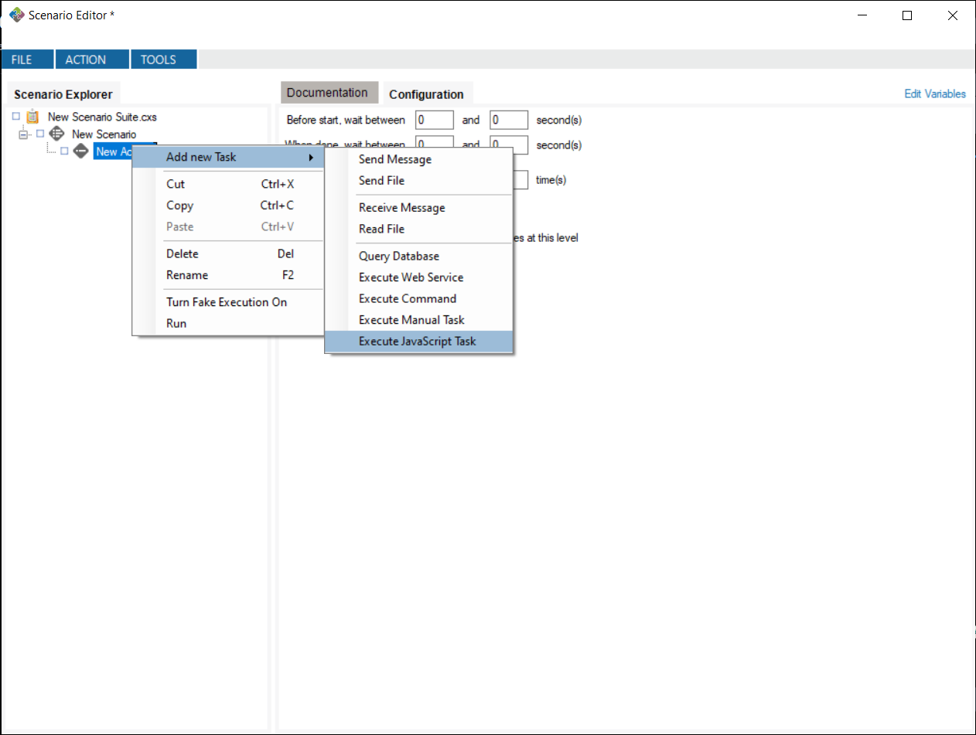Viewport: 976px width, 735px height.
Task: Collapse the New Scenario tree node
Action: click(23, 134)
